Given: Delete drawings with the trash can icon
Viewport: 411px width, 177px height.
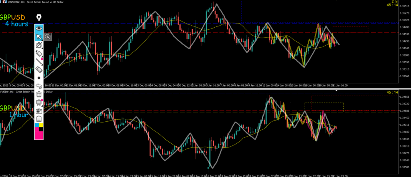Looking at the screenshot, I should (x=39, y=94).
